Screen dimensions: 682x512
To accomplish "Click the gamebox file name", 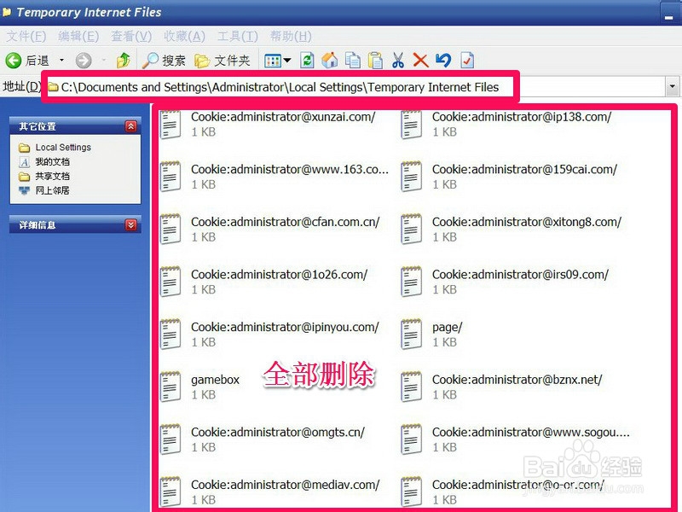I will pos(216,380).
